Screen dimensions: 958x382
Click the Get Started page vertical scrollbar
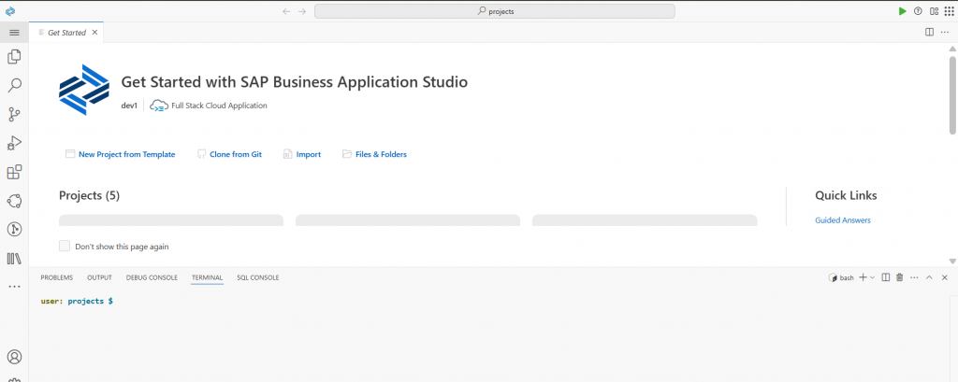(952, 94)
